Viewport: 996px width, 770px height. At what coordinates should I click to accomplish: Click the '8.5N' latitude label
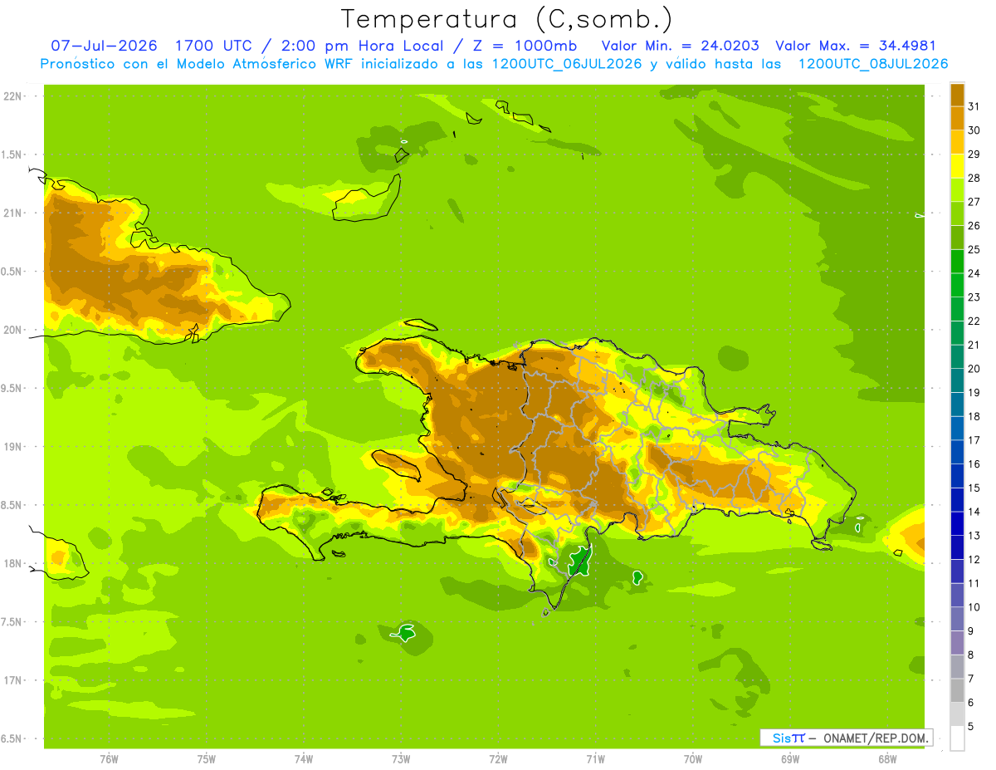coord(12,505)
